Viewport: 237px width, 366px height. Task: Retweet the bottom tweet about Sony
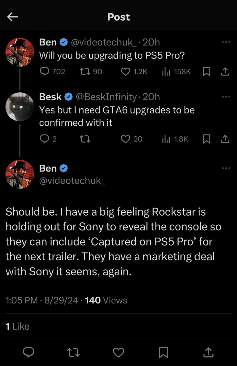click(73, 353)
